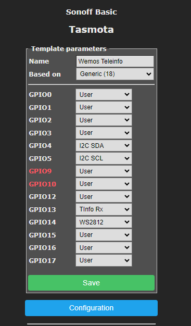The image size is (191, 326).
Task: Click the GPIO12 label text
Action: coord(42,197)
